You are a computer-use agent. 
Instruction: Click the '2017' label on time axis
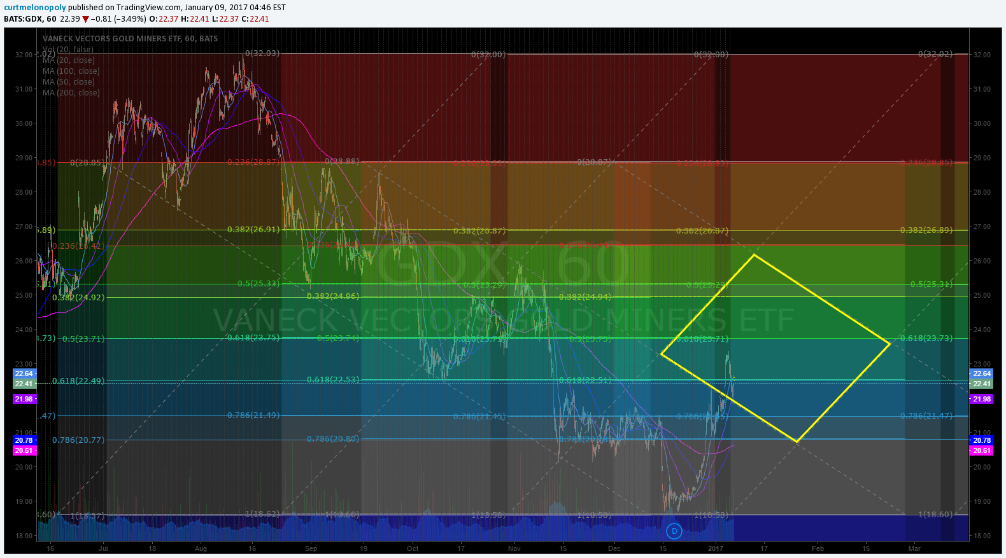(x=716, y=548)
